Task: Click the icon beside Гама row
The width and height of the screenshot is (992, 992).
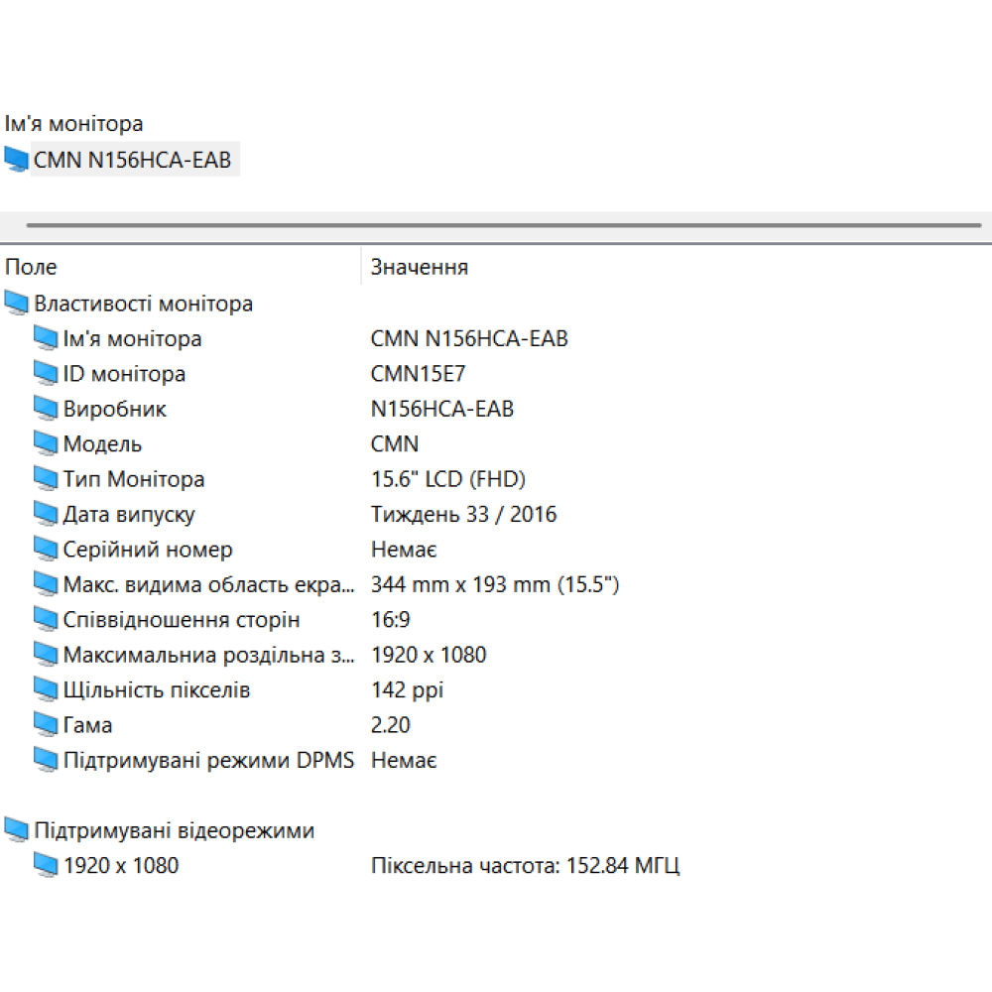Action: click(x=46, y=726)
